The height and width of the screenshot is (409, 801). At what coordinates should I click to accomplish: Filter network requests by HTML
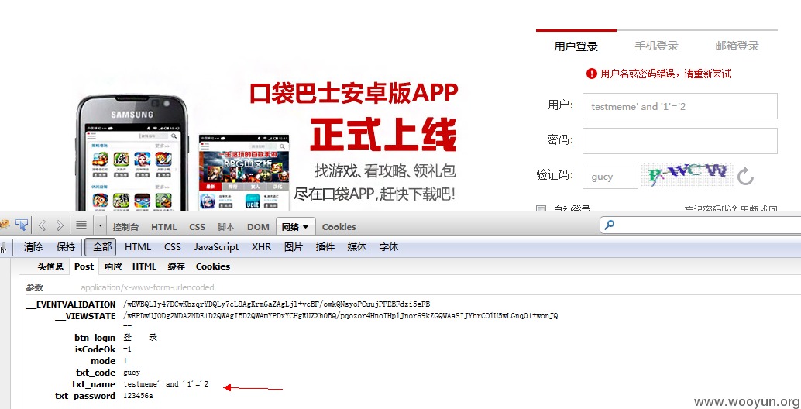[x=138, y=247]
